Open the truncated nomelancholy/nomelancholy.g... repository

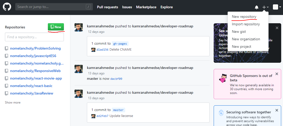point(37,64)
